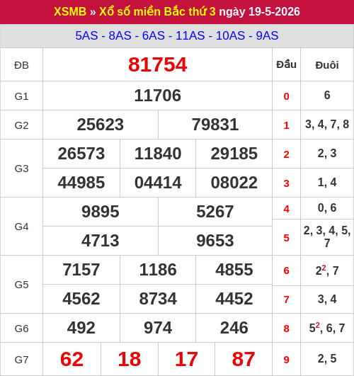Click Đuôi value '3, 4' in the Đầu 7 row
The height and width of the screenshot is (376, 354).
pyautogui.click(x=327, y=300)
